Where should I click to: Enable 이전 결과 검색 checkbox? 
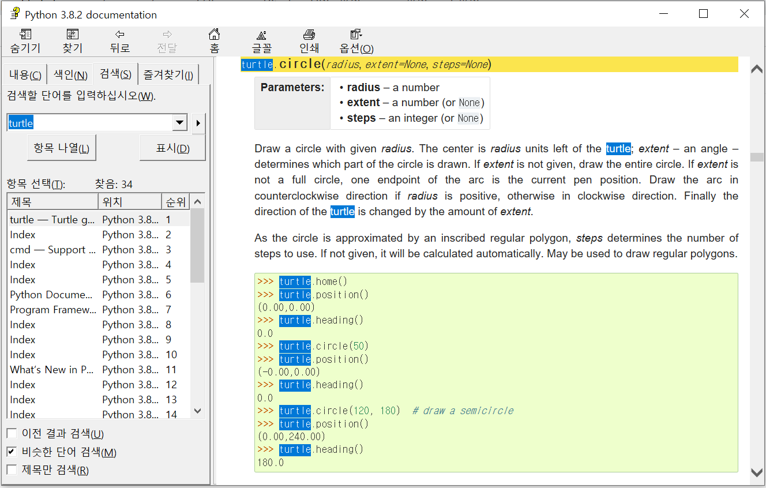(x=12, y=434)
